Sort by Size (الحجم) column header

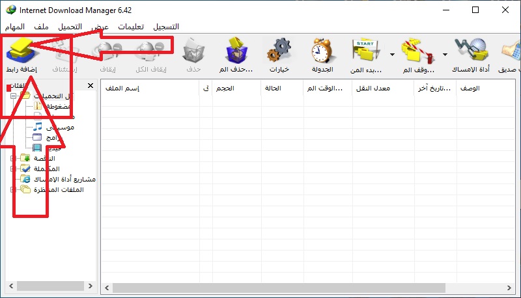coord(236,88)
